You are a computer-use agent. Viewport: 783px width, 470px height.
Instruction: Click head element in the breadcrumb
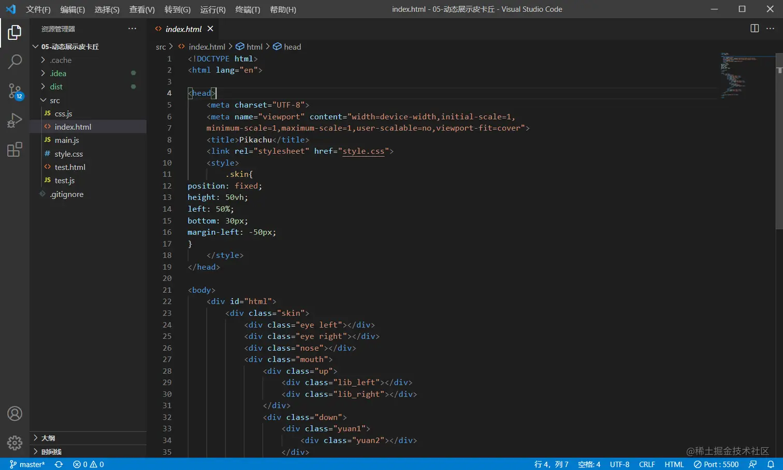point(287,47)
